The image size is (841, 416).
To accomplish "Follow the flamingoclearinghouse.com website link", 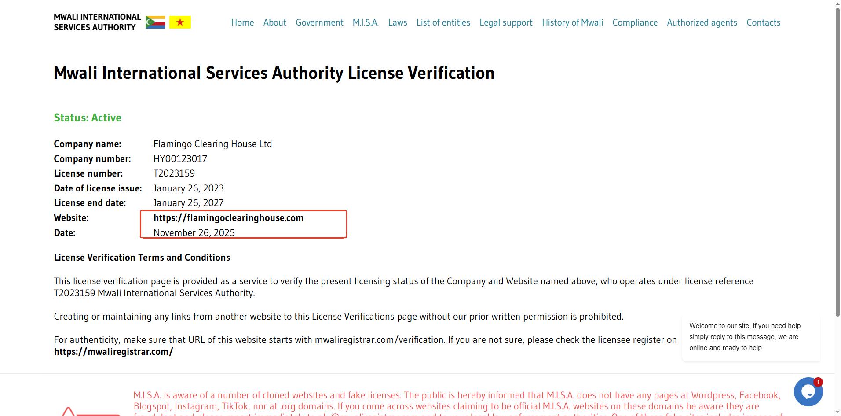I will [x=228, y=218].
